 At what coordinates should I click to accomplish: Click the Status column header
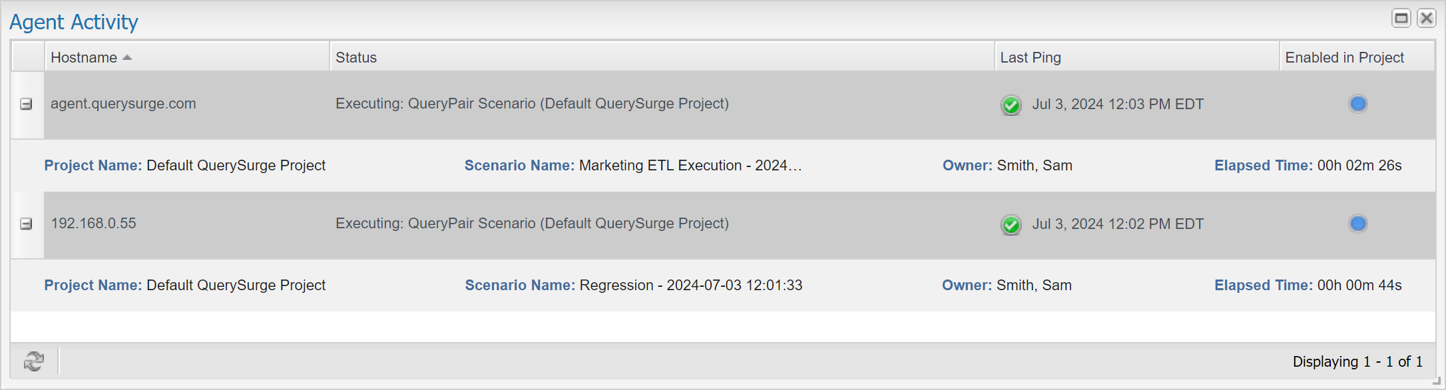(356, 58)
